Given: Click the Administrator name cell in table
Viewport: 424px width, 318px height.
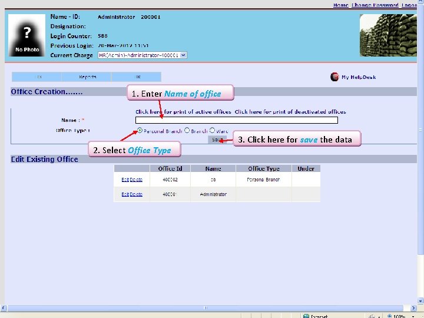Looking at the screenshot, I should click(213, 194).
